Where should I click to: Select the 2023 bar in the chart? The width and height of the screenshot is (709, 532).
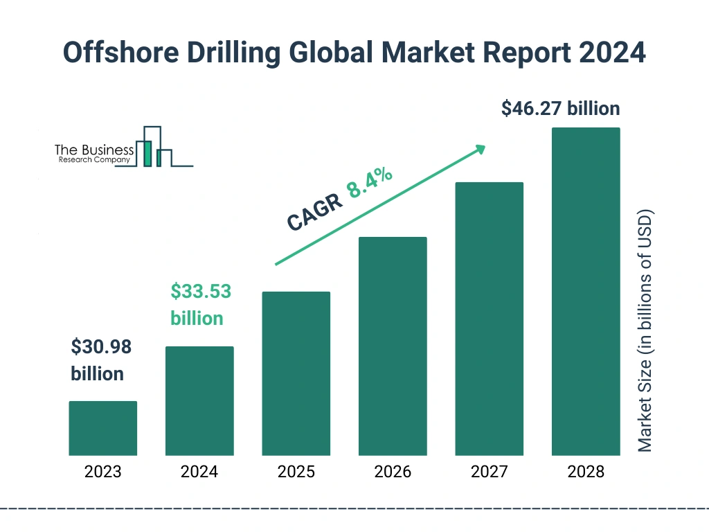coord(102,428)
